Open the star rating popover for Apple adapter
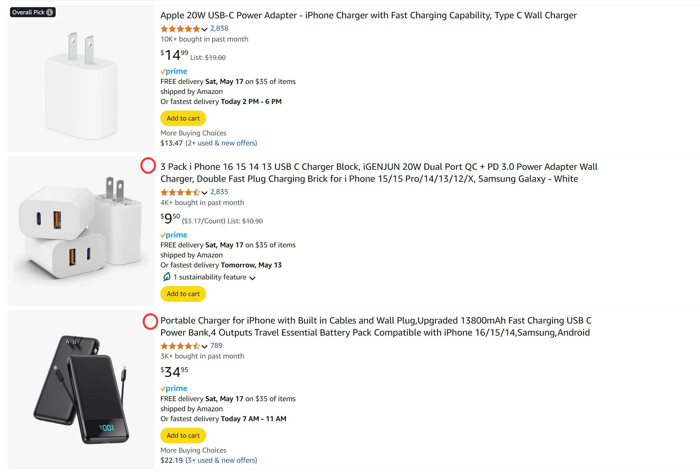This screenshot has width=700, height=475. (184, 29)
